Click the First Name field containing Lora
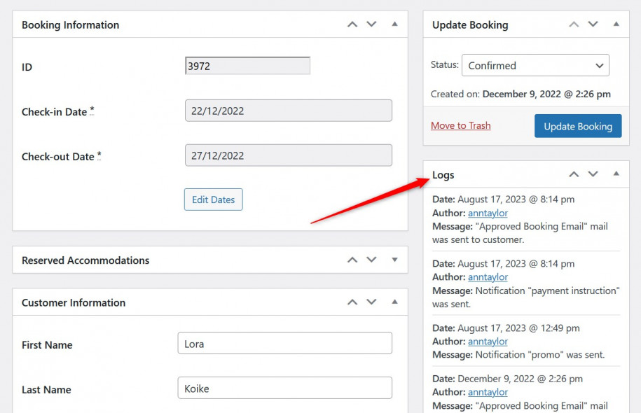This screenshot has height=413, width=641. tap(284, 343)
